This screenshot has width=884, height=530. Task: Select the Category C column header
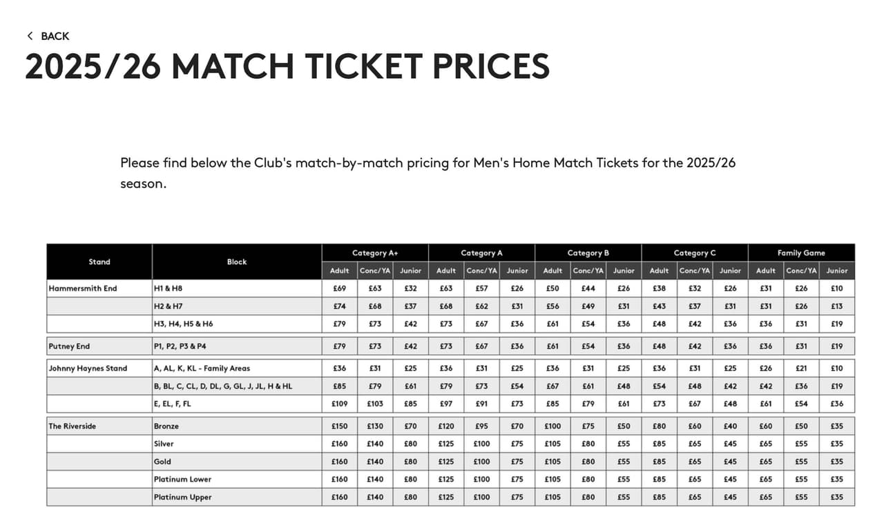coord(694,253)
